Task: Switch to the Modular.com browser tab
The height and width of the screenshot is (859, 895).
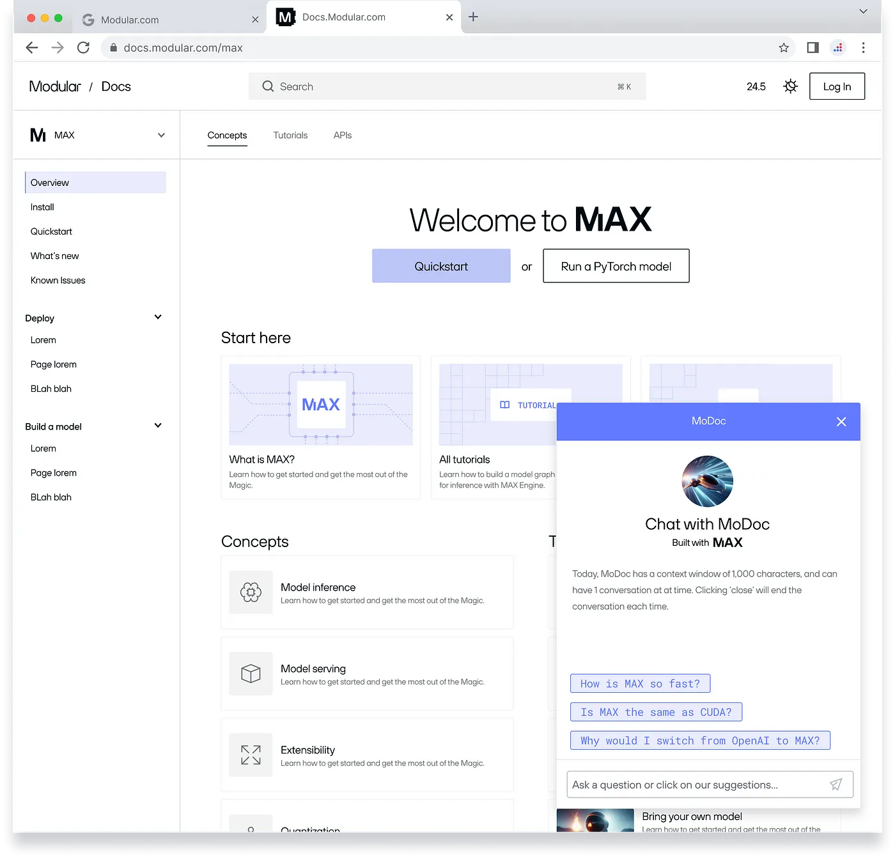Action: click(x=170, y=20)
